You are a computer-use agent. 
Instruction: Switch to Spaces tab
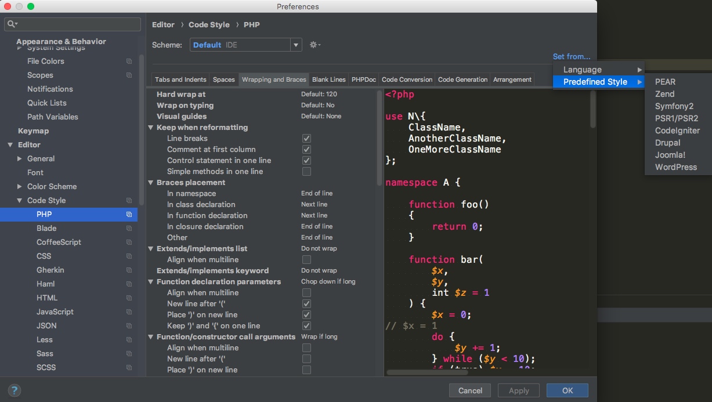tap(224, 79)
